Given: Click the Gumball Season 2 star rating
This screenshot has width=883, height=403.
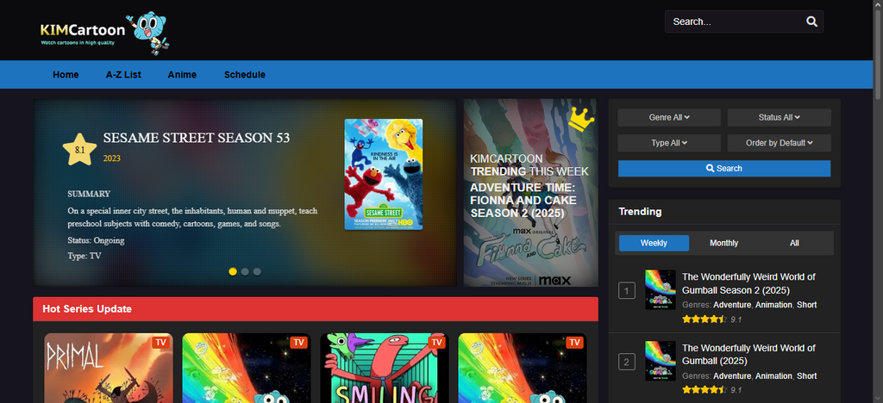Looking at the screenshot, I should tap(702, 319).
